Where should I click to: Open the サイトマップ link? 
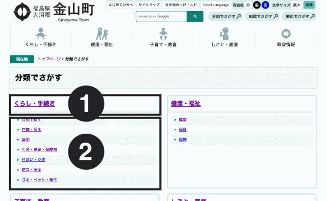[x=149, y=5]
